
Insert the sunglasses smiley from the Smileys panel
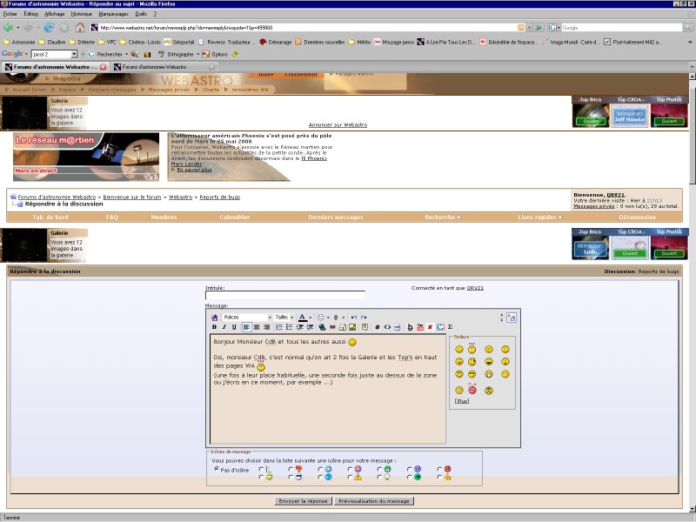pos(472,374)
